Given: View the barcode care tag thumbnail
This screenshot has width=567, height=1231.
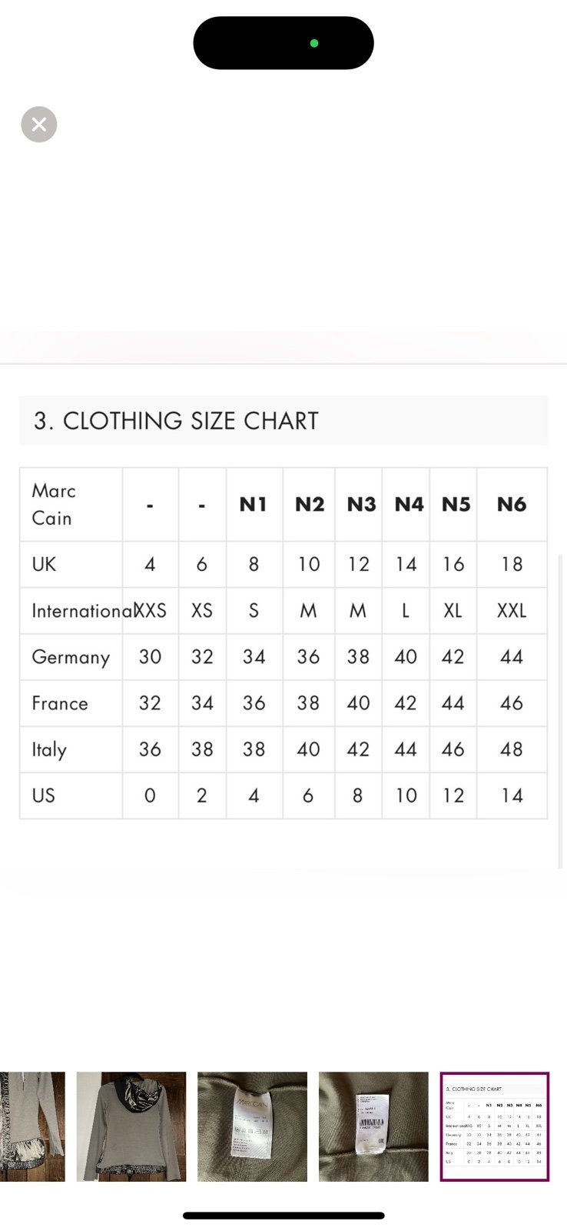Looking at the screenshot, I should pyautogui.click(x=373, y=1126).
